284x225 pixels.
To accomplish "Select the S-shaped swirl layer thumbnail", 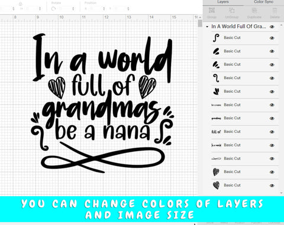I will coord(216,38).
